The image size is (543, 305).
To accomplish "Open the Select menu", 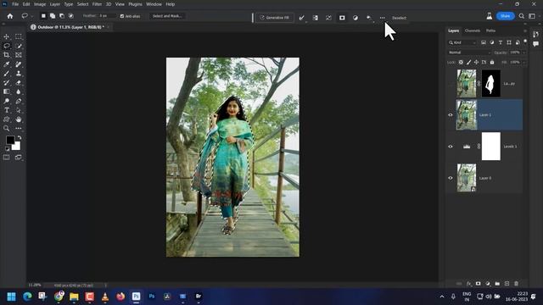I will pyautogui.click(x=82, y=4).
